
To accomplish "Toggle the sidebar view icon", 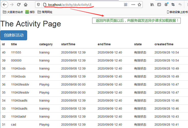I will (159, 5).
